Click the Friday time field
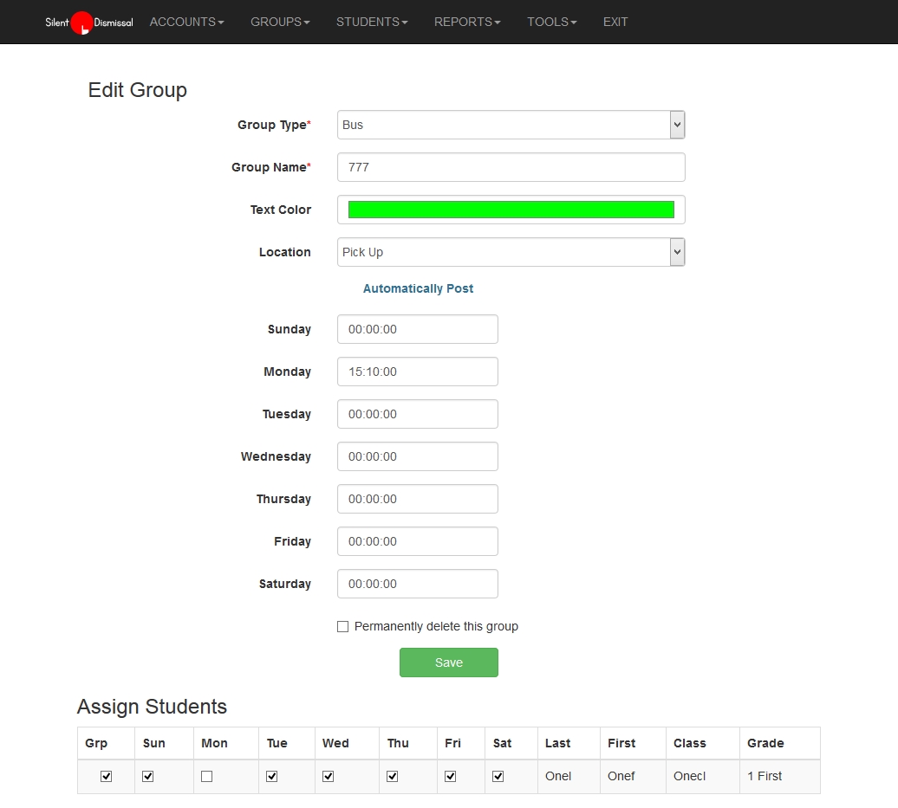 pyautogui.click(x=417, y=541)
